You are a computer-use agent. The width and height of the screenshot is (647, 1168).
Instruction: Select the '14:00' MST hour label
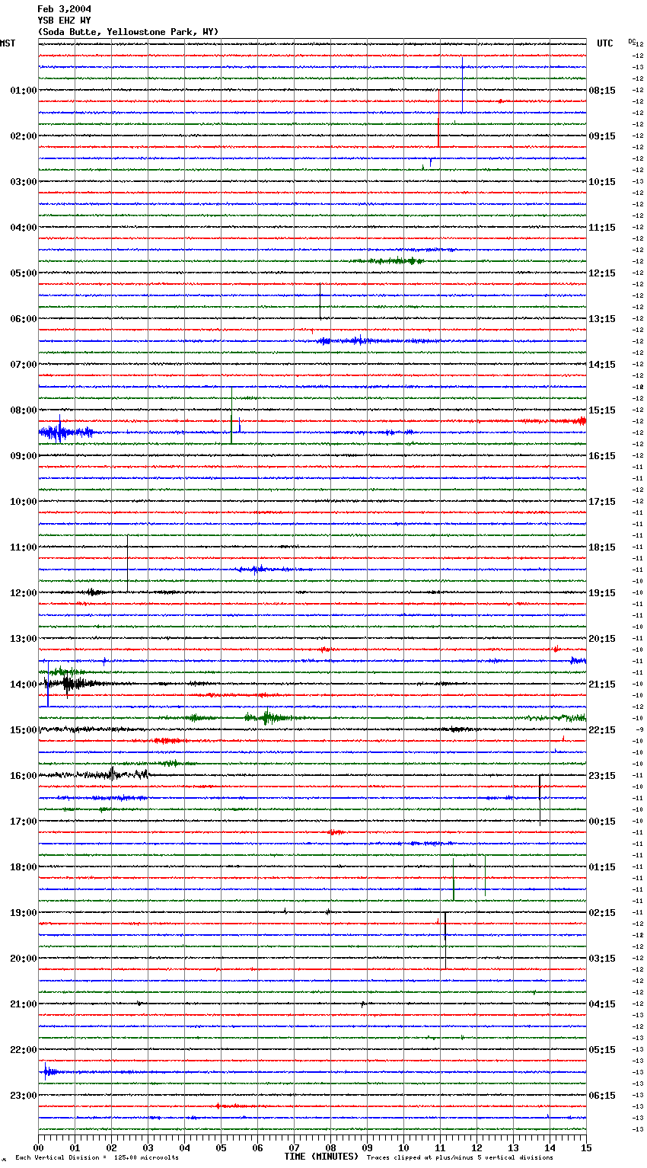(x=24, y=685)
